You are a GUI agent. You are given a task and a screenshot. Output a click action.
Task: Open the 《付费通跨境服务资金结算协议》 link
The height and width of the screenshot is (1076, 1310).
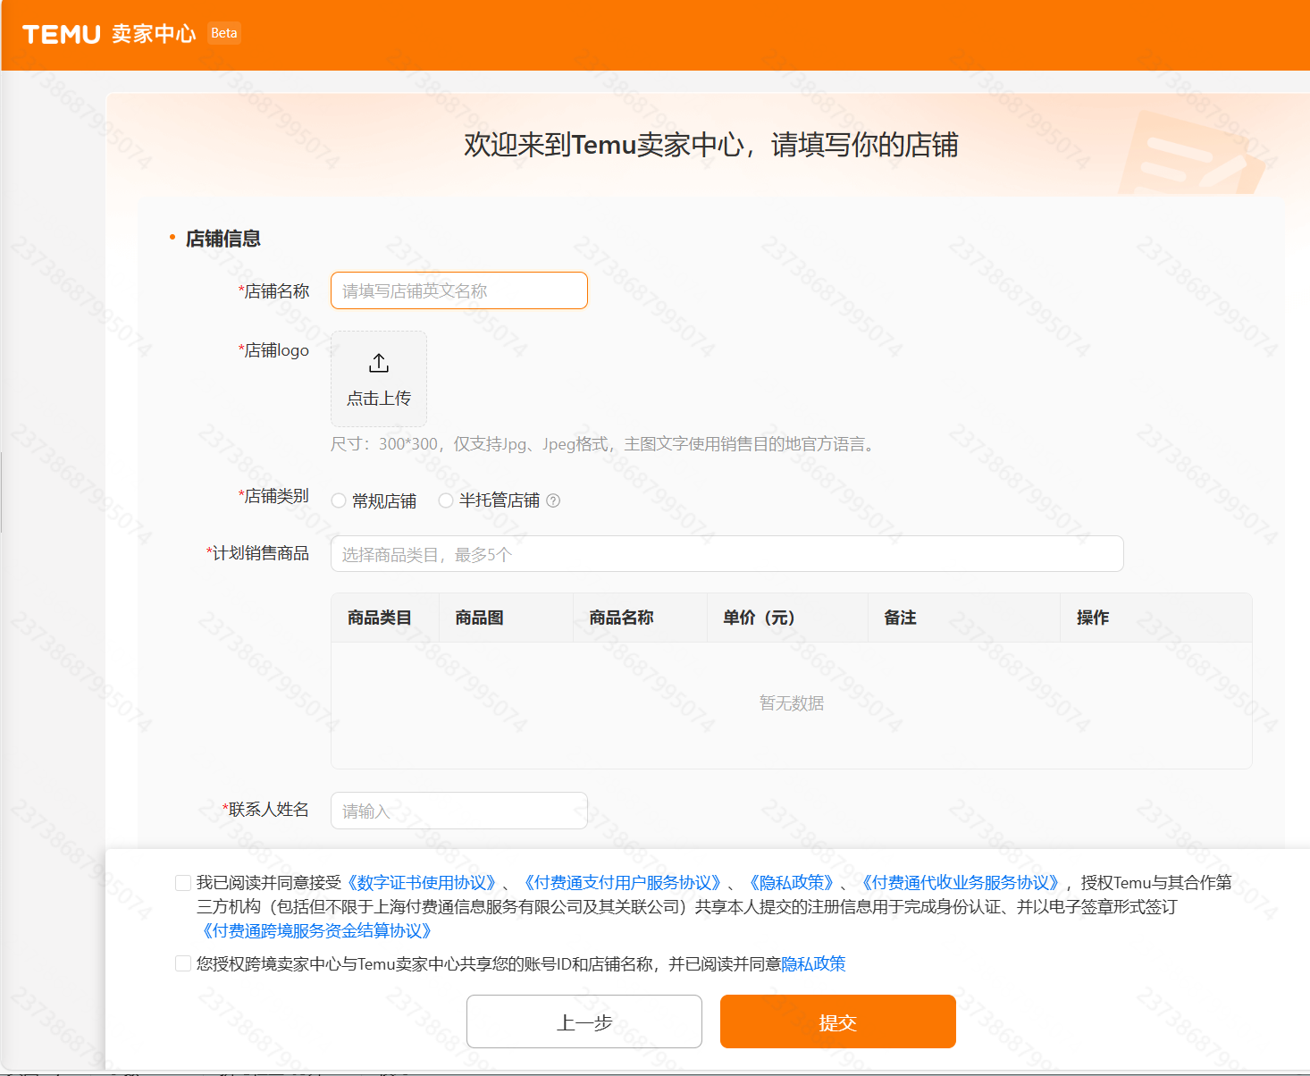pos(316,931)
